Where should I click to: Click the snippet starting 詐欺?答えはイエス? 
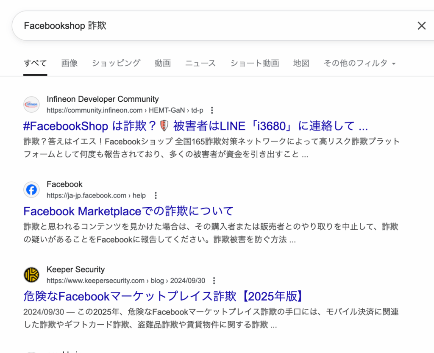point(211,148)
